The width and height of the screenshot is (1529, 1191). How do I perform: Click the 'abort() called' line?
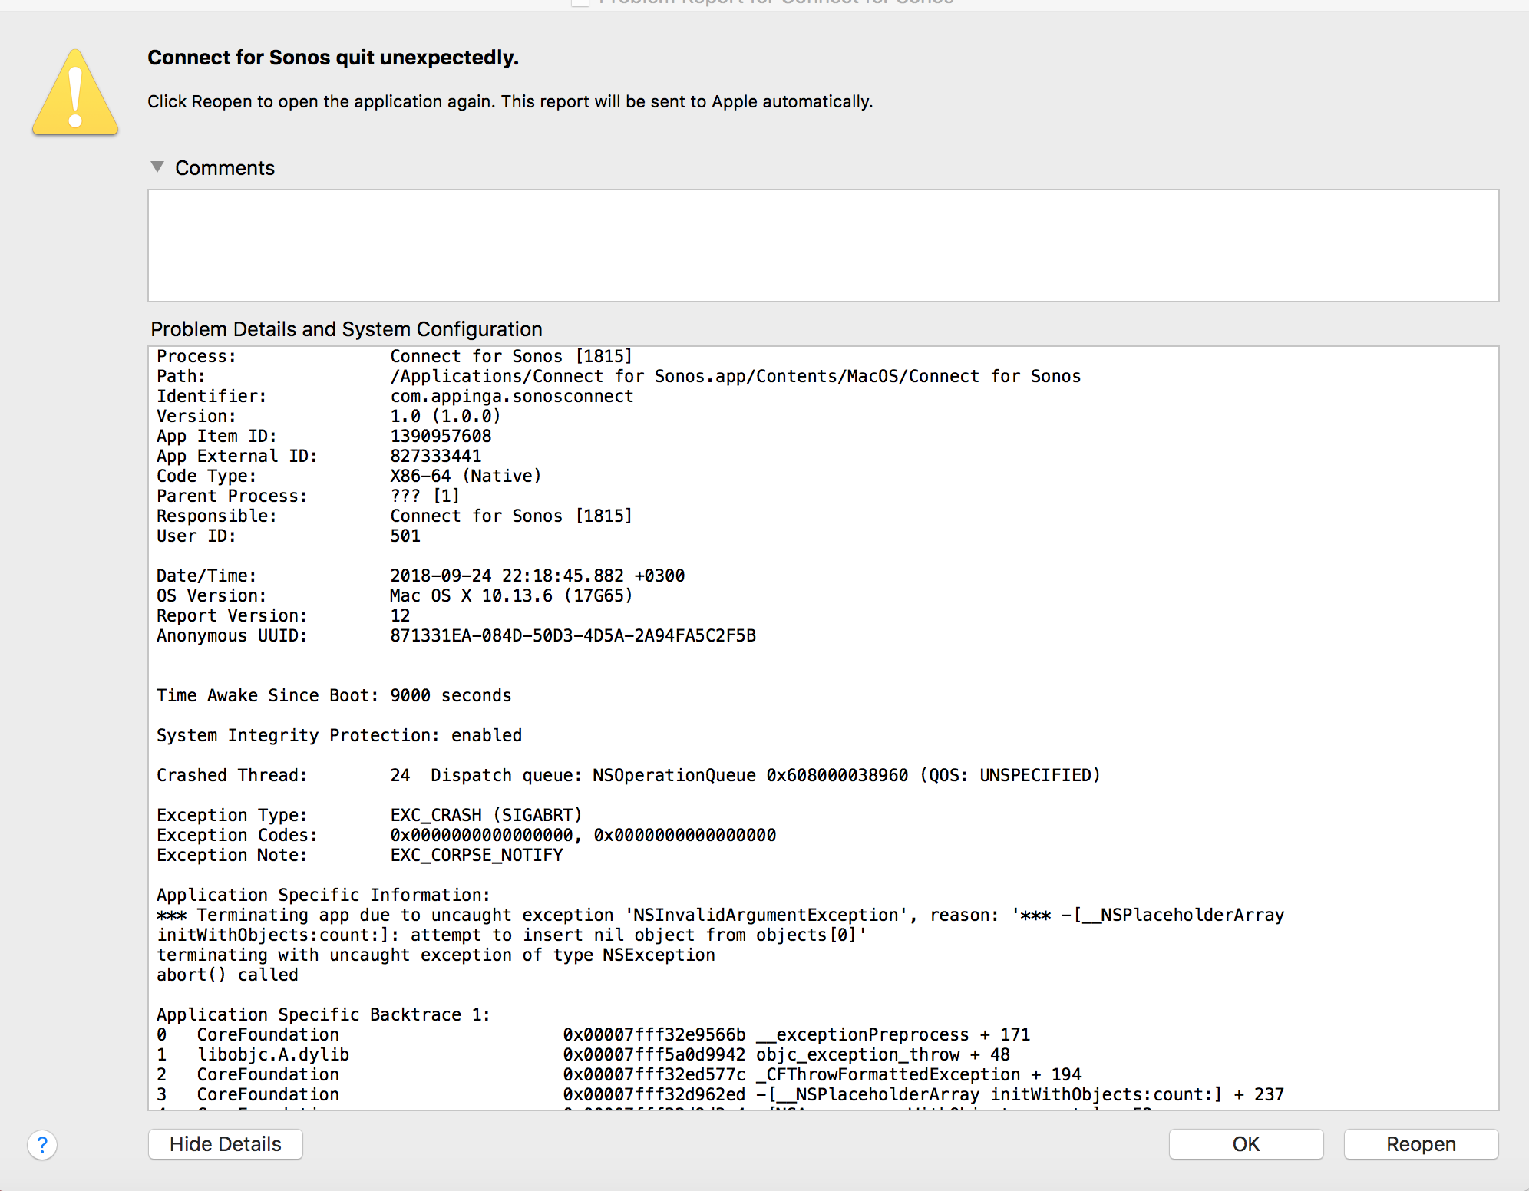[227, 975]
